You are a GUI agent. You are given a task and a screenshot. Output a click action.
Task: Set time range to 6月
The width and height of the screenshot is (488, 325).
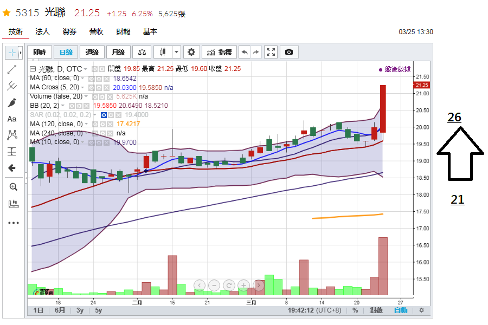coord(60,310)
